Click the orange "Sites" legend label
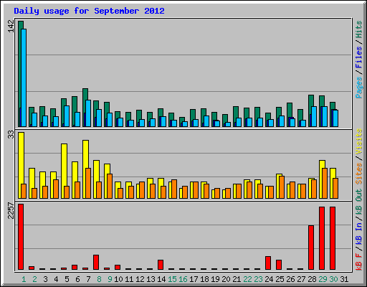 pos(358,174)
